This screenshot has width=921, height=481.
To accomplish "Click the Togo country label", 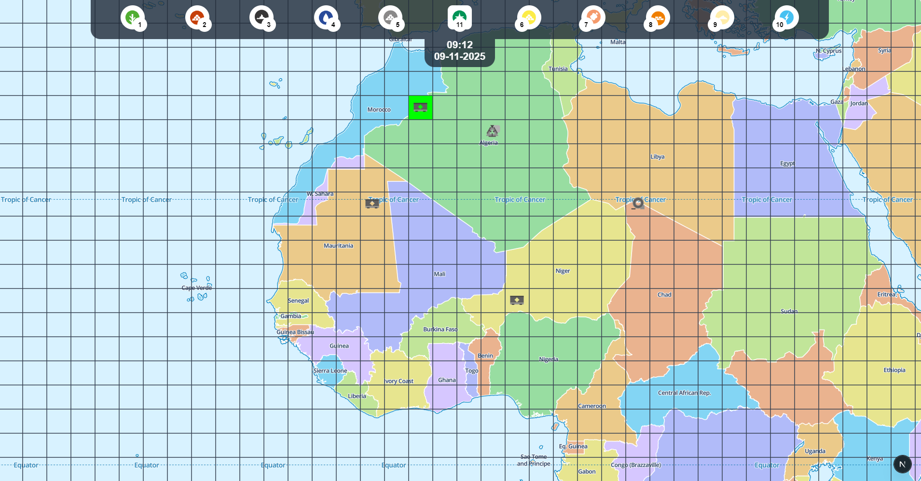I will 472,371.
